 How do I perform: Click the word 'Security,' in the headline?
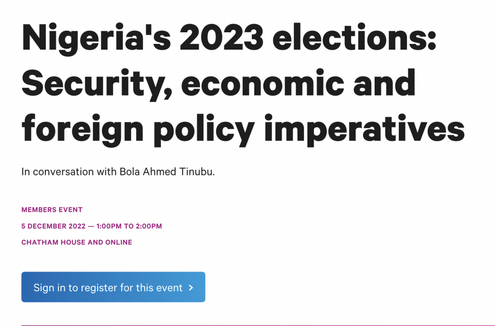[97, 84]
